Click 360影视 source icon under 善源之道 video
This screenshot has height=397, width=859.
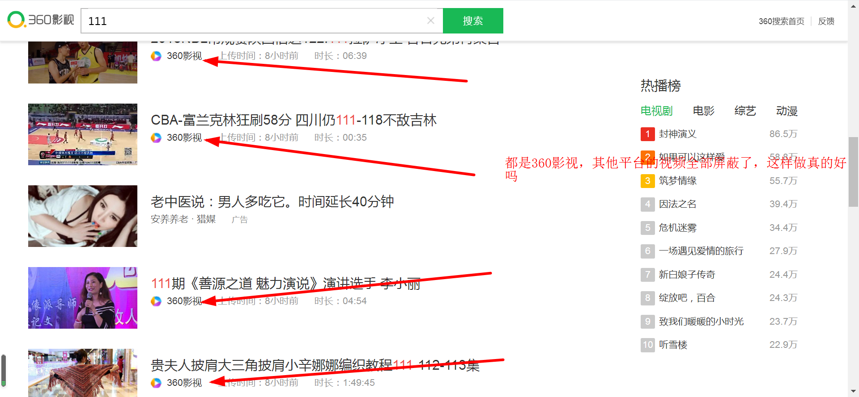tap(156, 301)
